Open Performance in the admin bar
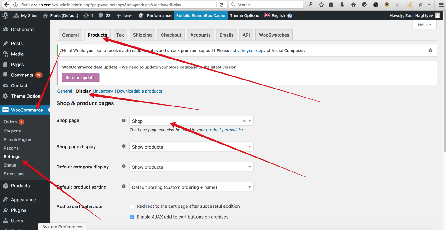This screenshot has width=446, height=230. 155,15
